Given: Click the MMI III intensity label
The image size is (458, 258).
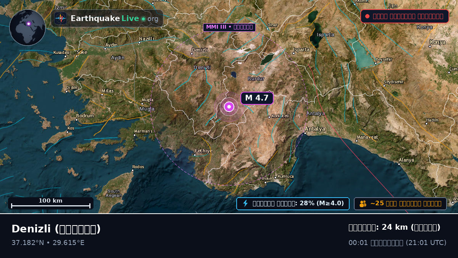Looking at the screenshot, I should click(x=229, y=27).
